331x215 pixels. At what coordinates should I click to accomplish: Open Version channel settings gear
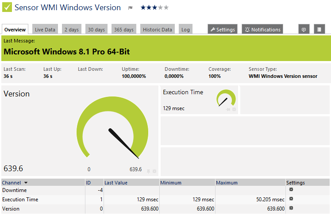(291, 208)
